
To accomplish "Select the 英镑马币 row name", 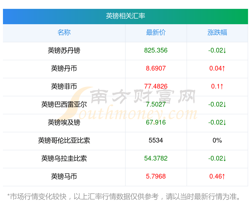I will tap(64, 176).
